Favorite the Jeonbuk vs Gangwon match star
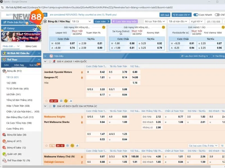Viewport: 225px width, 168px height. [x=46, y=101]
